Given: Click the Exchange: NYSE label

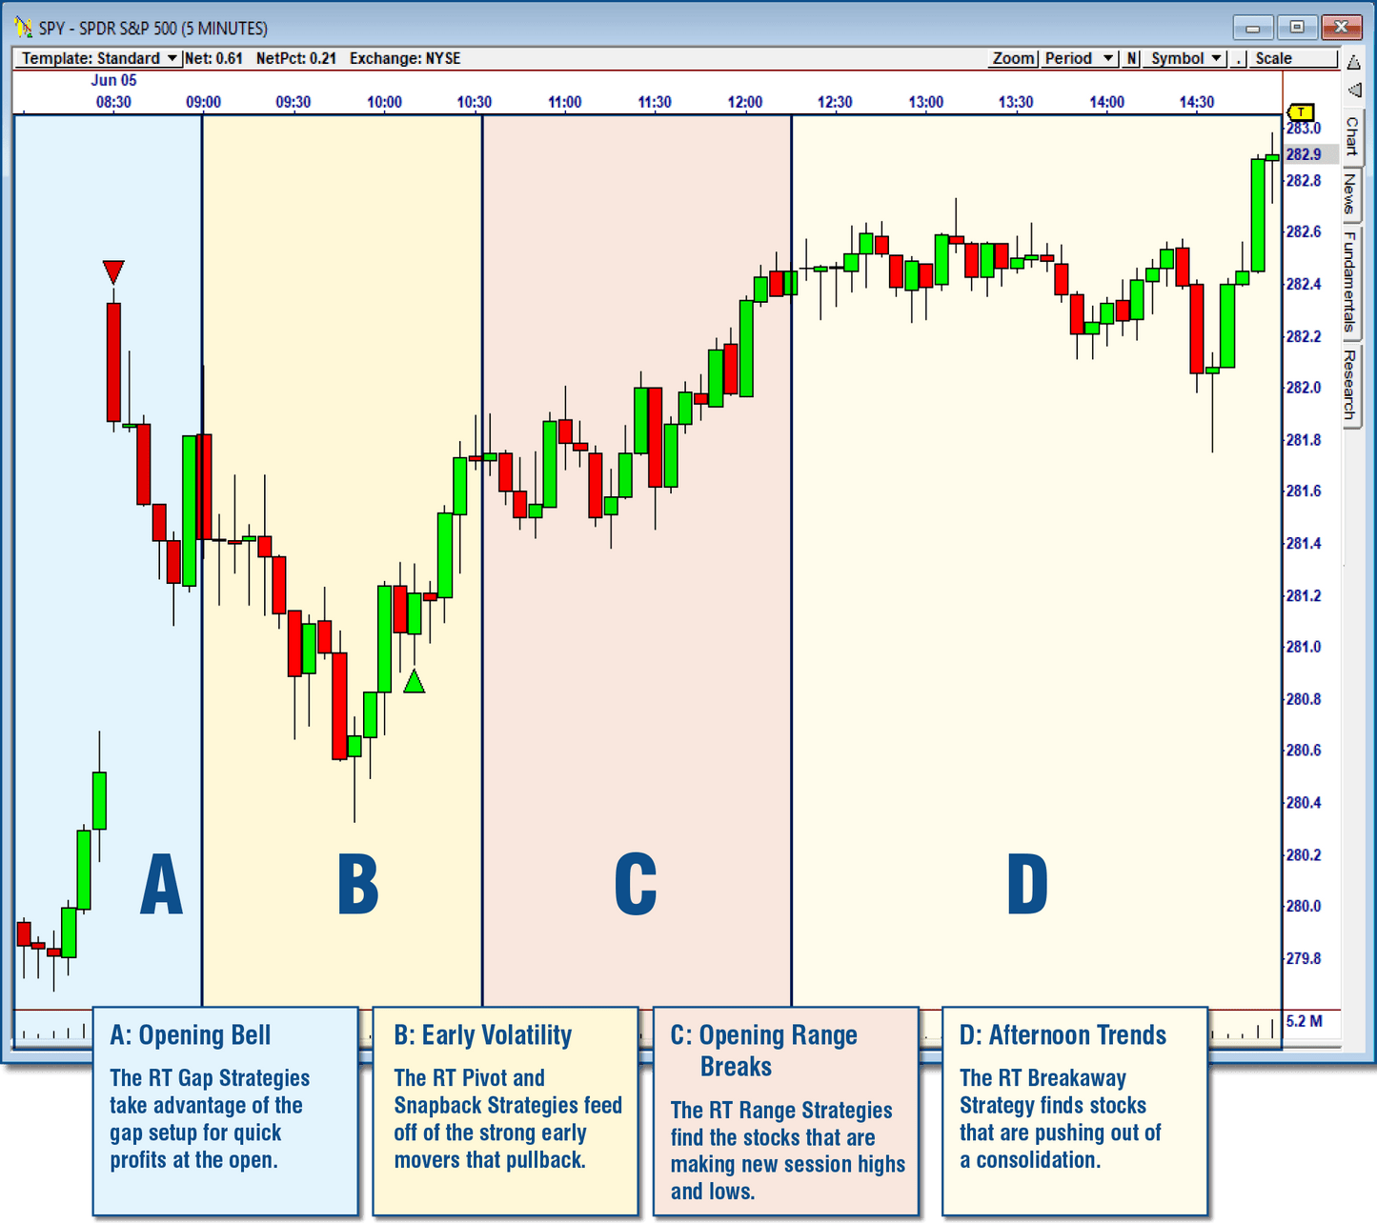Looking at the screenshot, I should (405, 58).
